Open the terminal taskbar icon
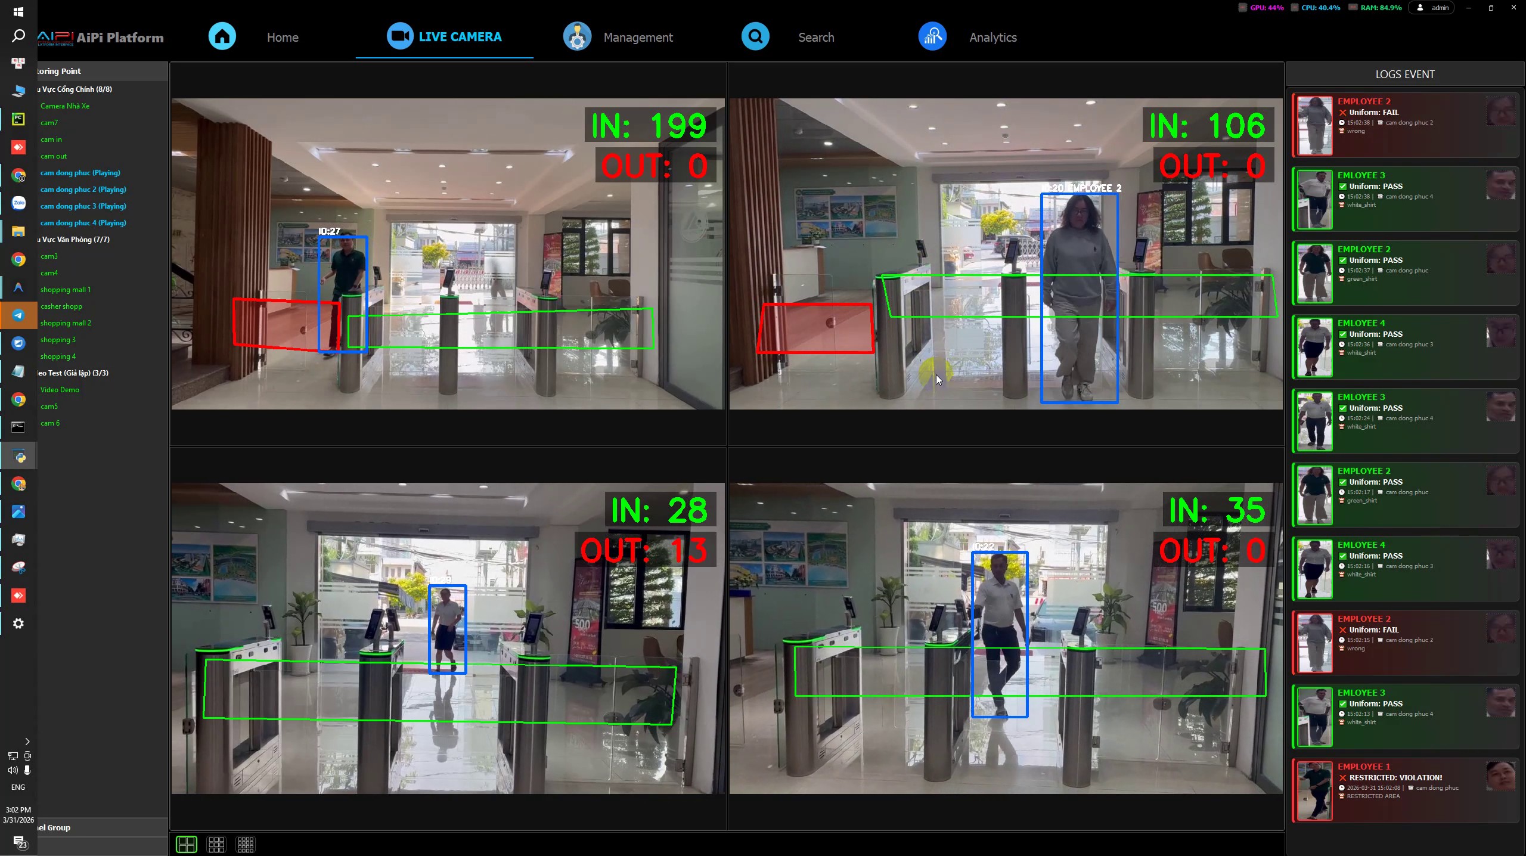The height and width of the screenshot is (856, 1526). 18,427
